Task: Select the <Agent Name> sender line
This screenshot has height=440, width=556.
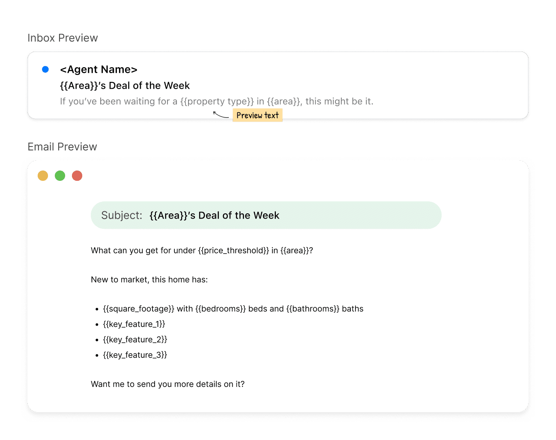Action: coord(99,69)
